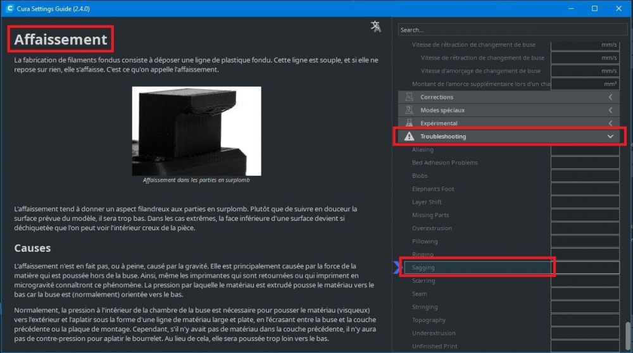Maximize the Cura Settings Guide window

[x=594, y=8]
